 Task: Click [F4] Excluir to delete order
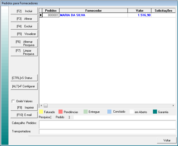click(24, 26)
